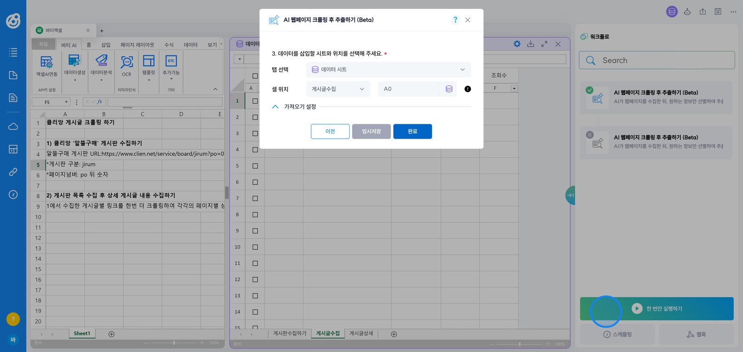Click the yellow help question mark badge
This screenshot has width=743, height=352.
pyautogui.click(x=13, y=319)
